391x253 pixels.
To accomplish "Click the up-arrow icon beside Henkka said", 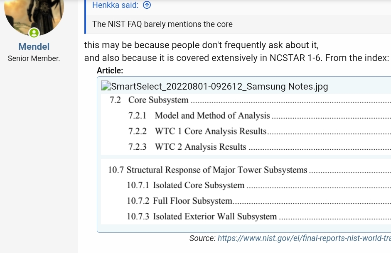I will click(x=147, y=5).
